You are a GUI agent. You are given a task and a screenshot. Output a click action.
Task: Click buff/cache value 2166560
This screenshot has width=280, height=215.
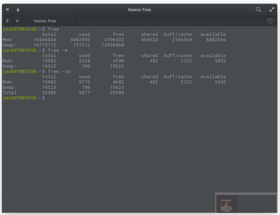[182, 40]
